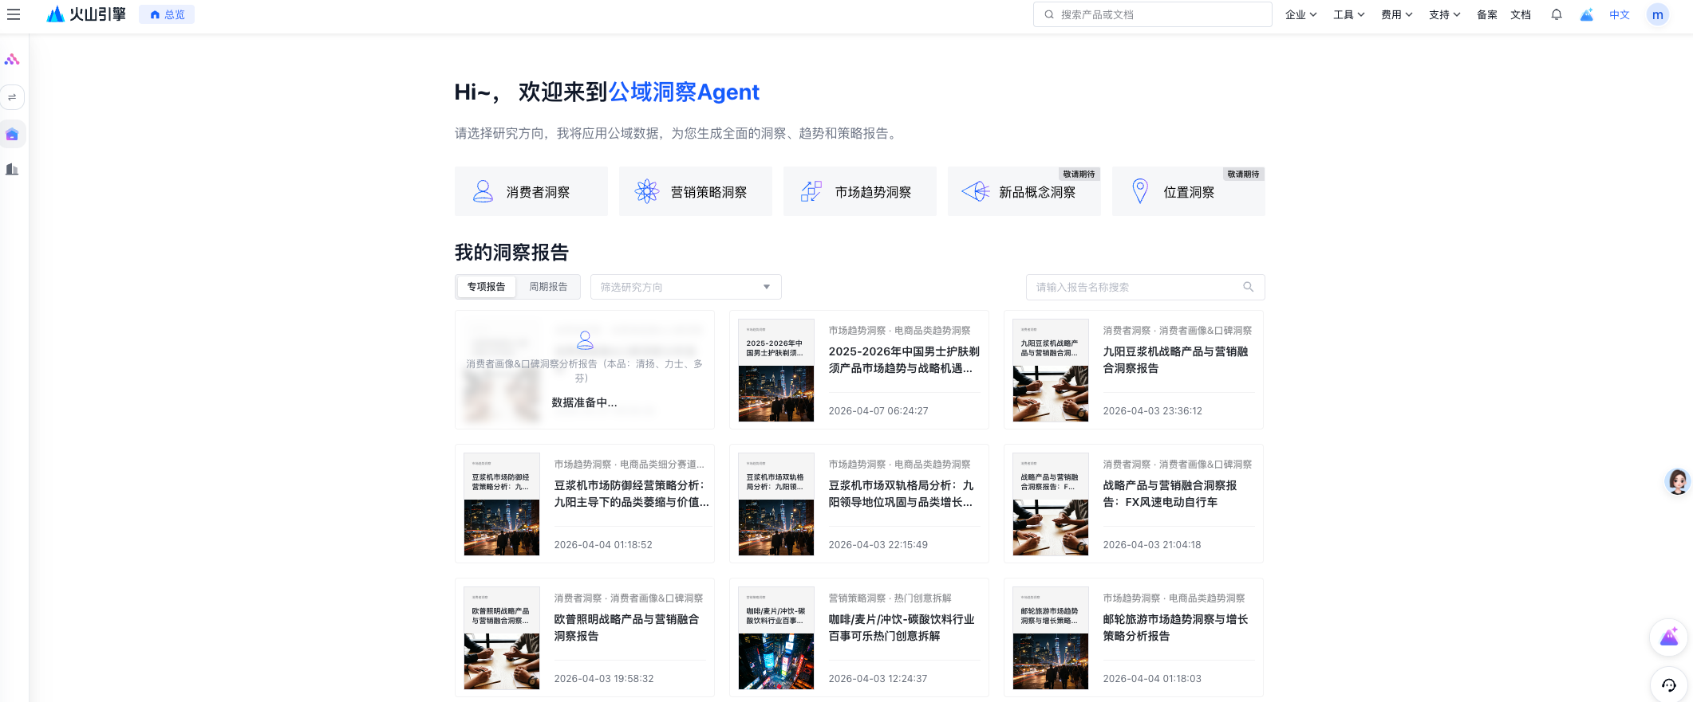The width and height of the screenshot is (1693, 702).
Task: Click the customer service avatar icon
Action: [1677, 481]
